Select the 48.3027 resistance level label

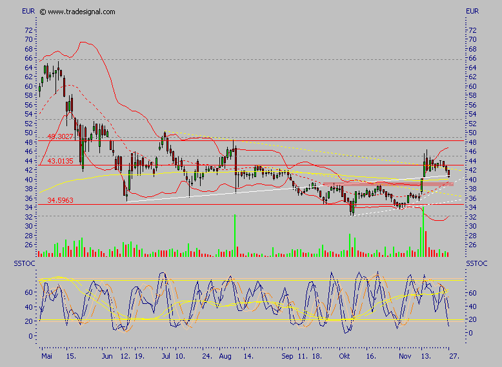pyautogui.click(x=61, y=136)
